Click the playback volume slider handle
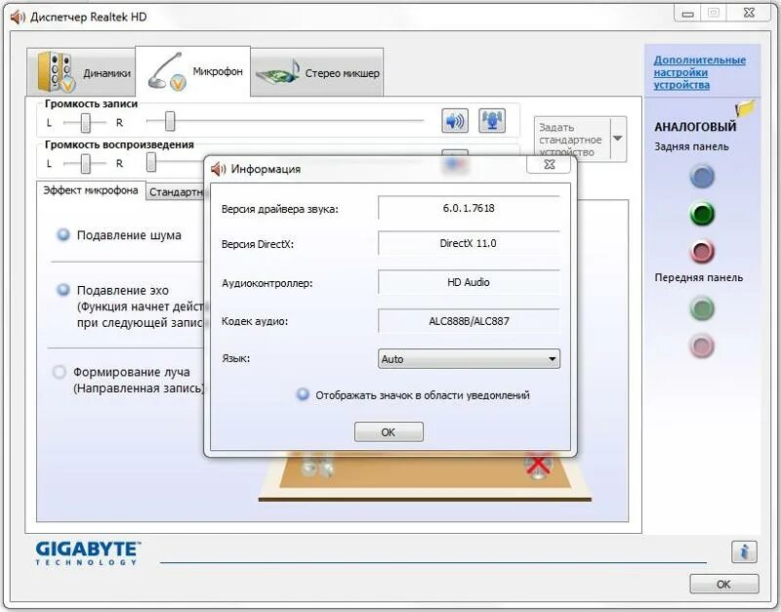781x612 pixels. point(151,162)
